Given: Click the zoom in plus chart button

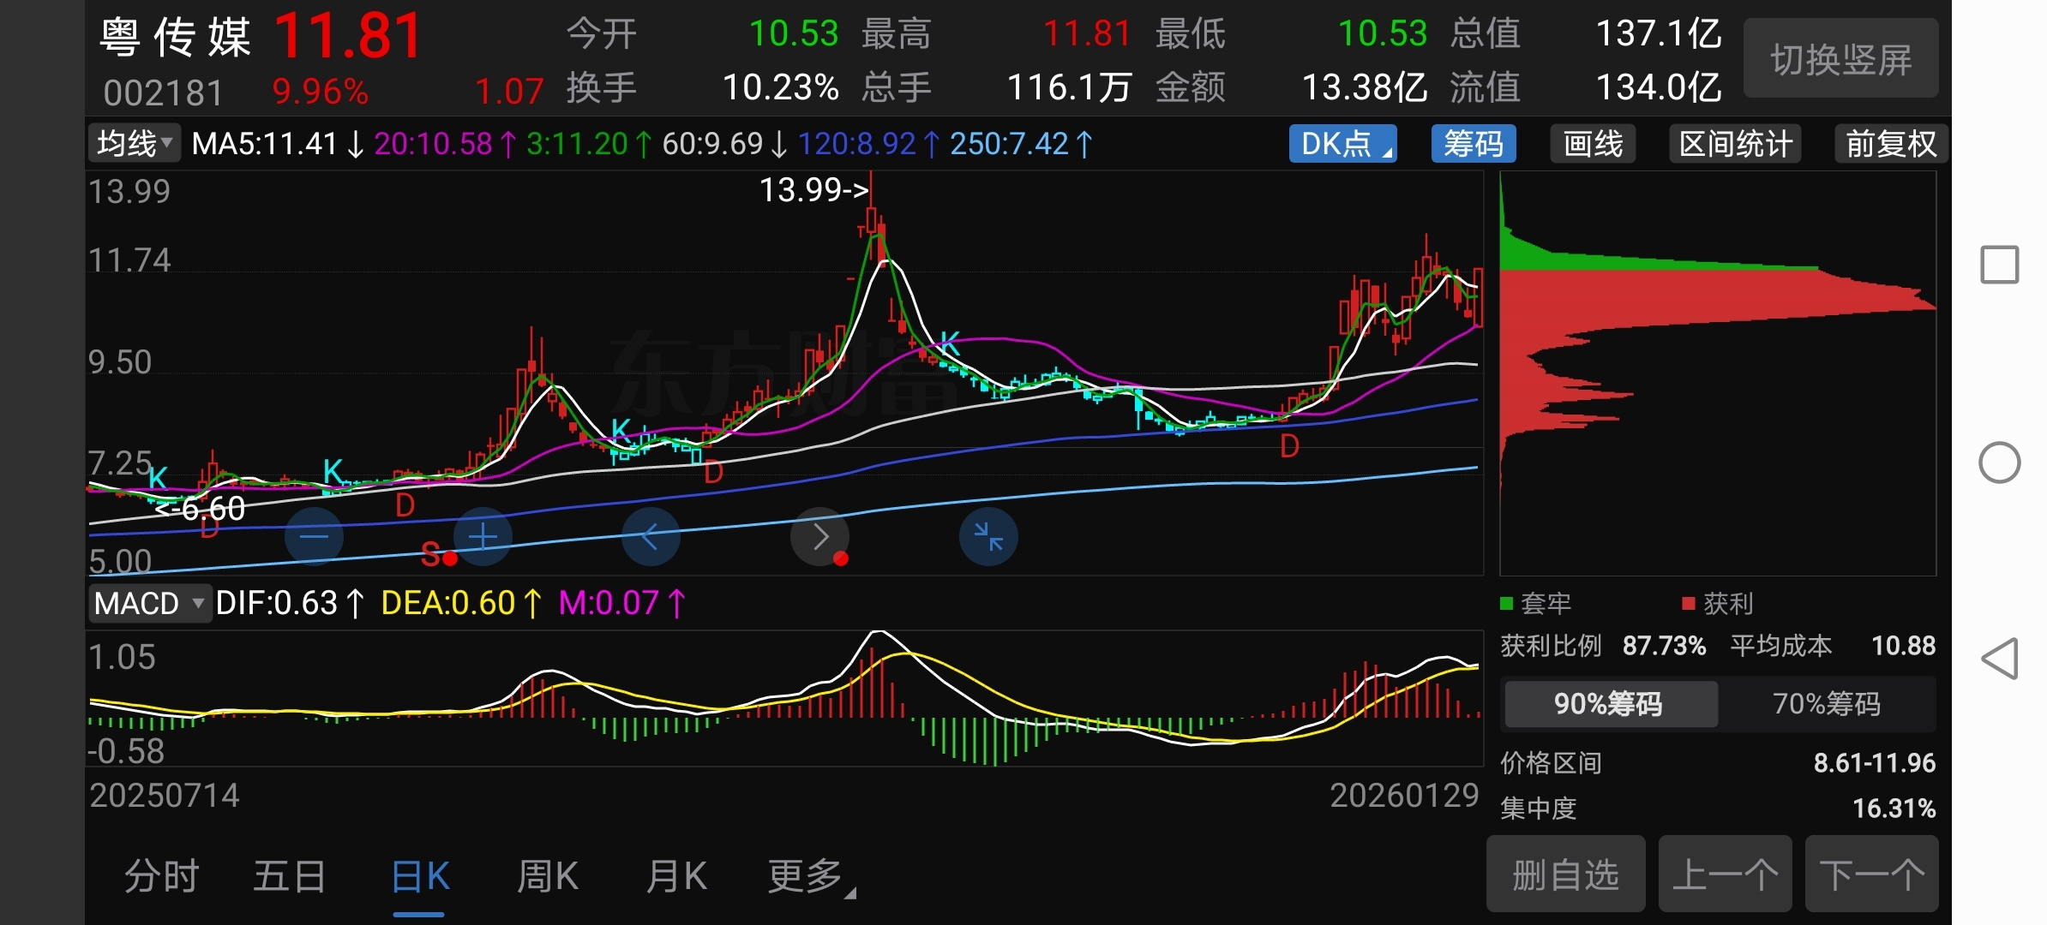Looking at the screenshot, I should 483,537.
